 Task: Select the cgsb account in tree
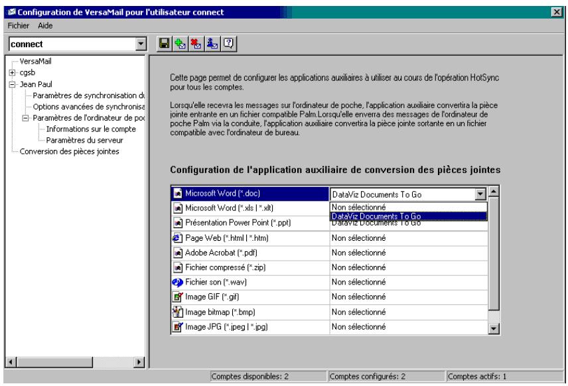click(27, 72)
